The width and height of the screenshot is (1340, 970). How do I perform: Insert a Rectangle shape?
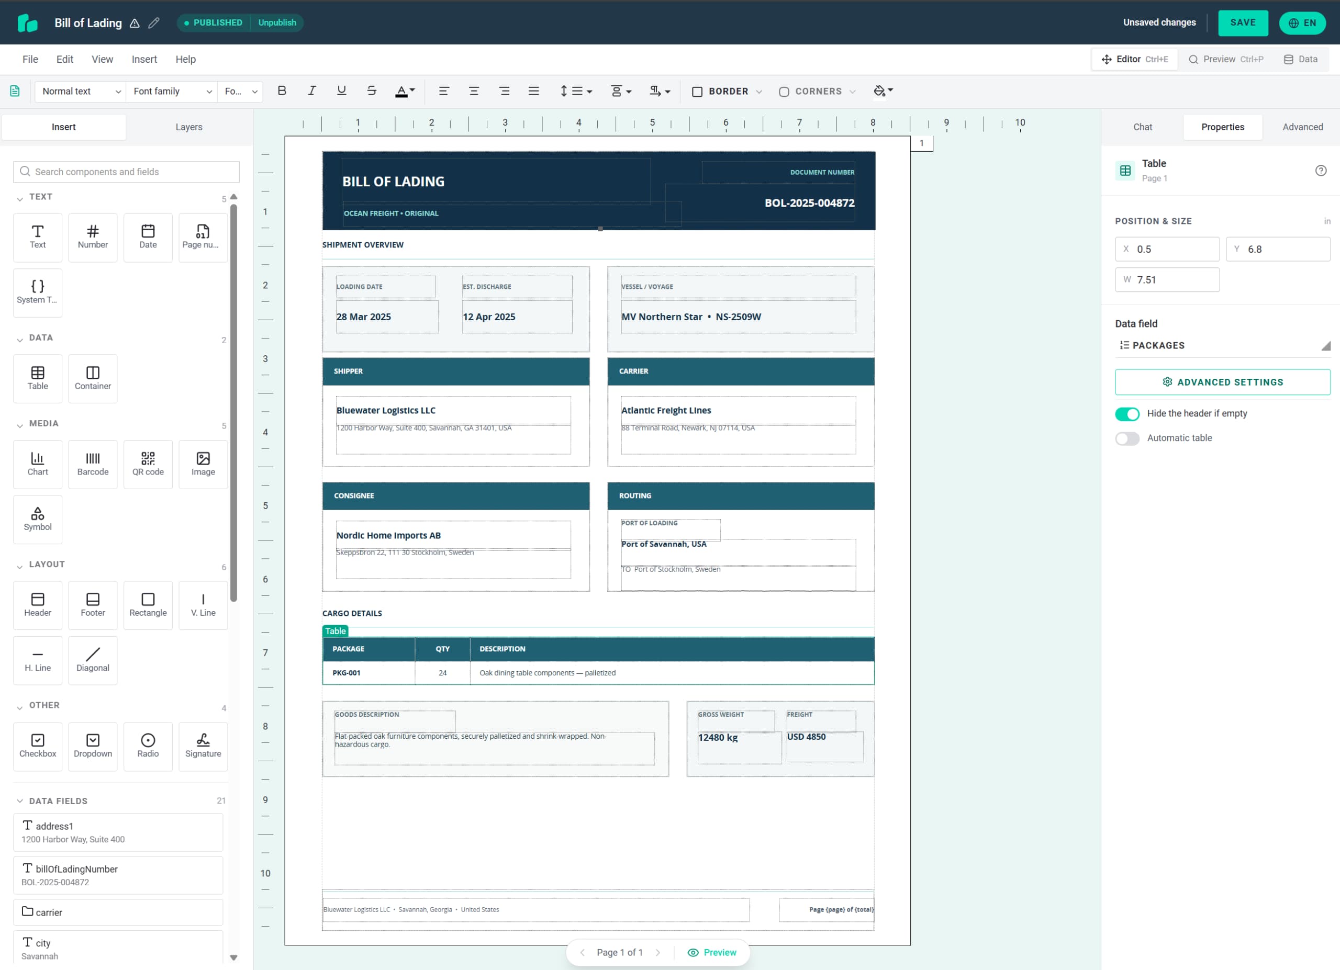coord(148,605)
